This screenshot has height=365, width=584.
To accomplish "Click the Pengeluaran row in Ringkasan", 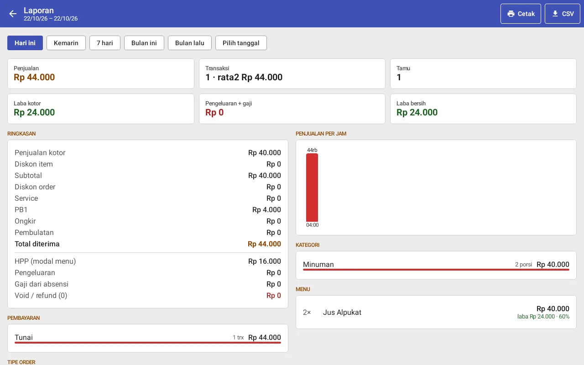I will 148,273.
